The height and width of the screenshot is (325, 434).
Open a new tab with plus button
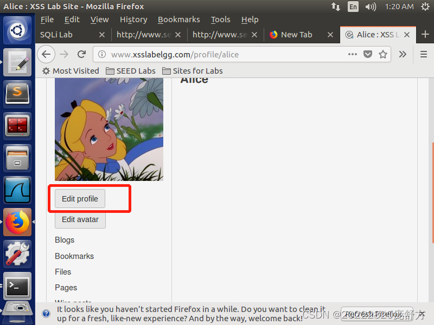click(425, 35)
